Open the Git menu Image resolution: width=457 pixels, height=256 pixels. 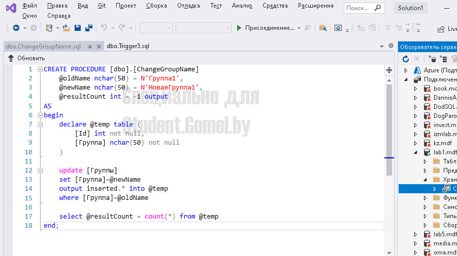click(x=102, y=6)
